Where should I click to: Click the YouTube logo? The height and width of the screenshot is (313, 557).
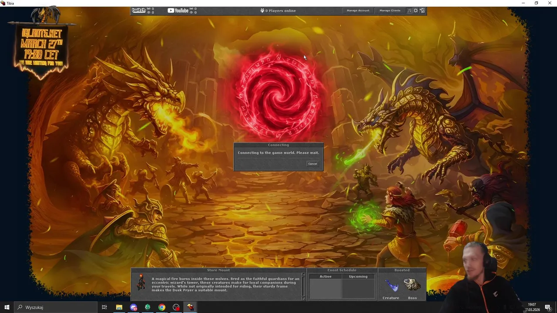pyautogui.click(x=178, y=10)
